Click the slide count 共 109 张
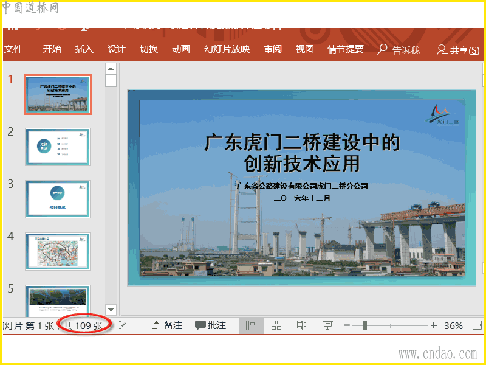 point(83,325)
